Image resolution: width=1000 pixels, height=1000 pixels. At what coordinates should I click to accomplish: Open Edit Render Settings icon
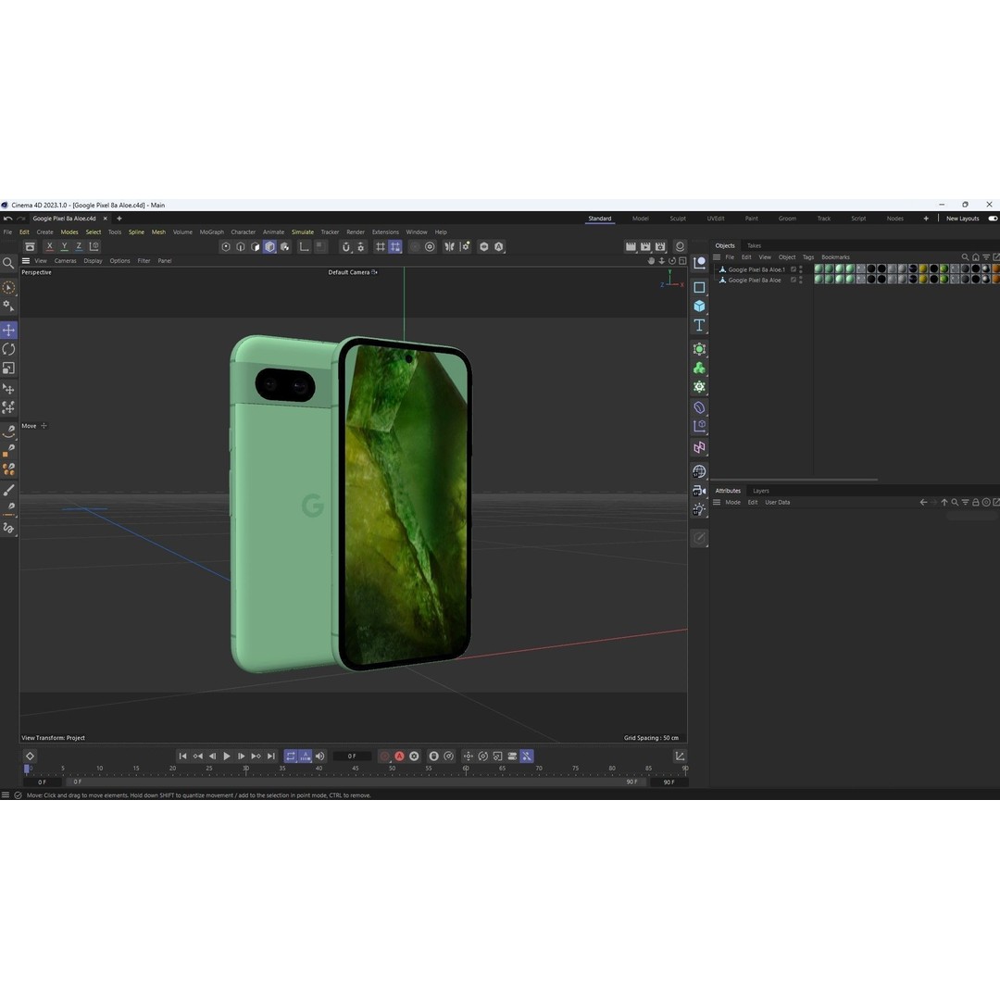[660, 247]
